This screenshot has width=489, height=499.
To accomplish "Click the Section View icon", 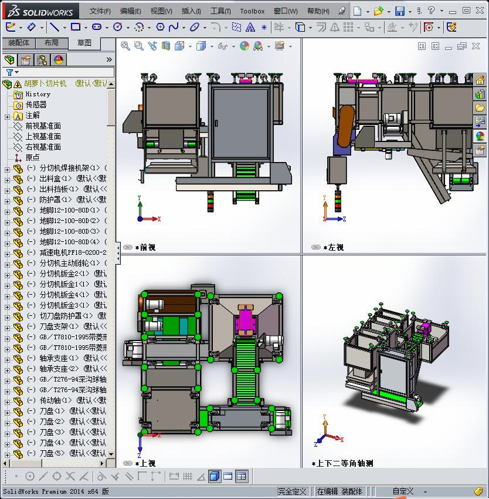I will point(166,46).
